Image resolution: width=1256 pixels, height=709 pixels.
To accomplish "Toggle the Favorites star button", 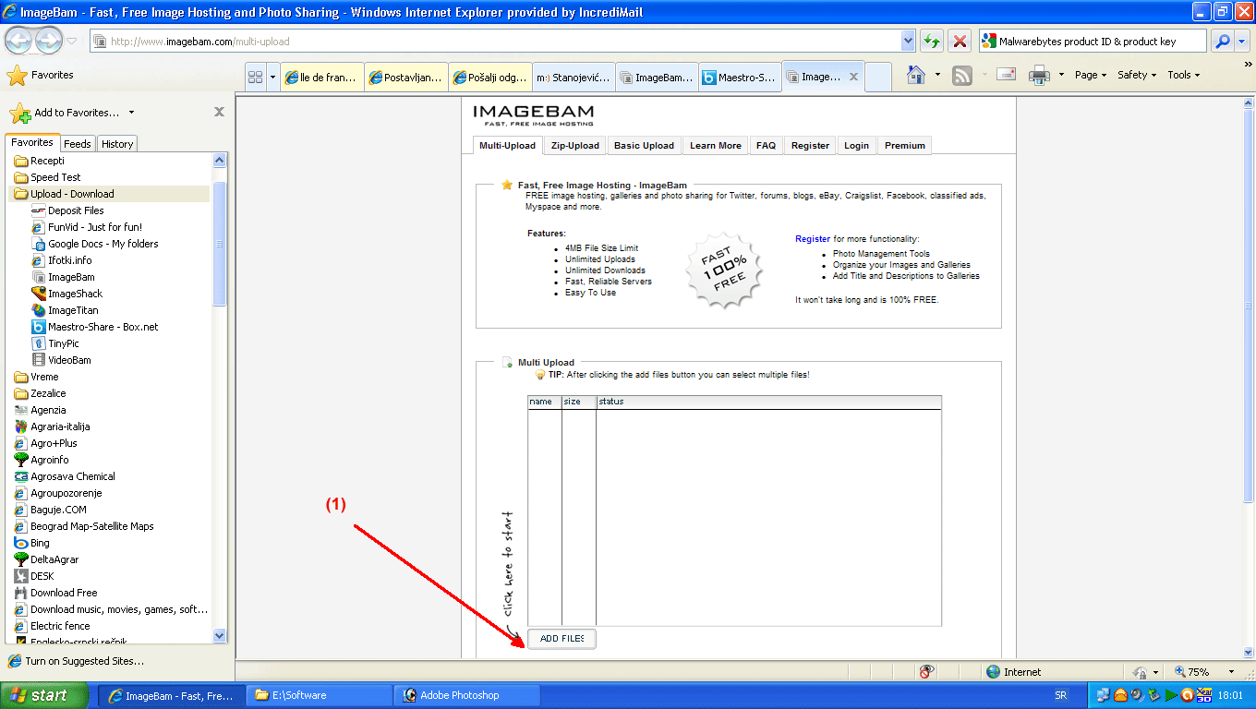I will [x=40, y=76].
